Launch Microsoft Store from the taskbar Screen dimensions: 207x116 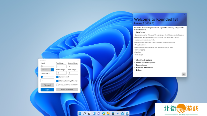pos(113,113)
